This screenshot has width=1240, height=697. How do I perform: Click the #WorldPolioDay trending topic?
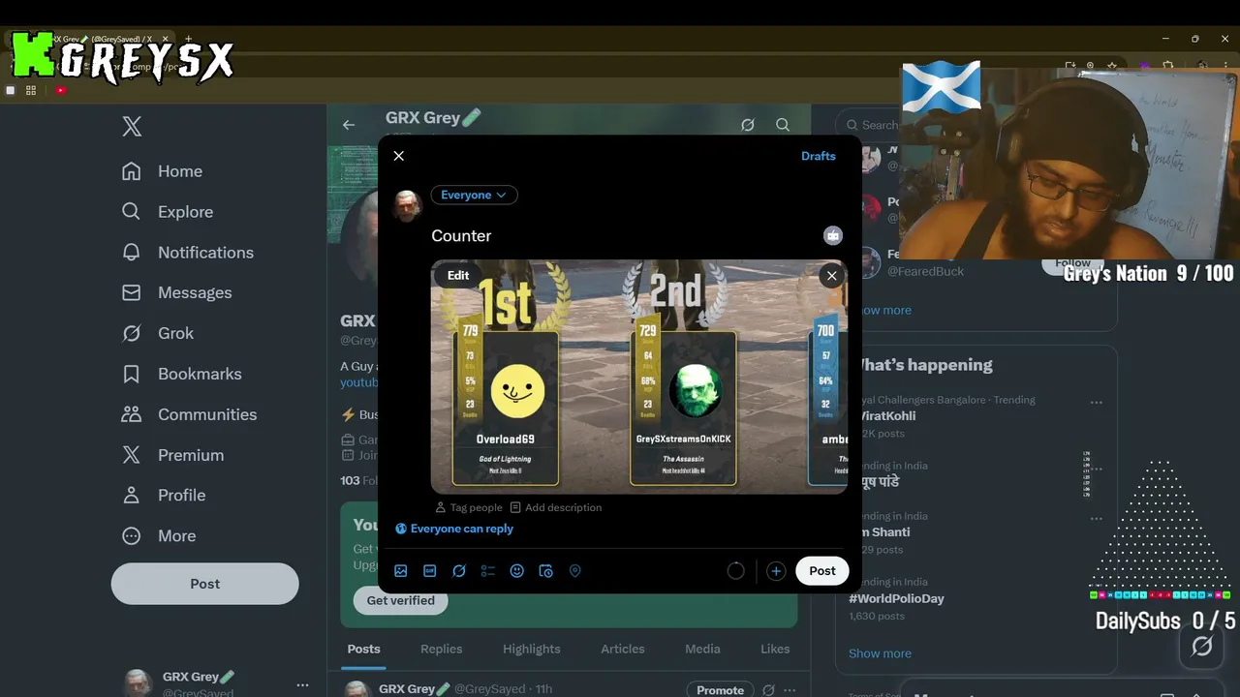[x=896, y=598]
